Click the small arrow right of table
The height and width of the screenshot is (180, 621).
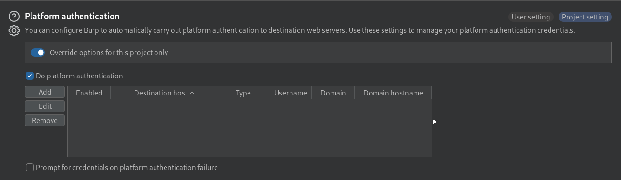pyautogui.click(x=435, y=122)
